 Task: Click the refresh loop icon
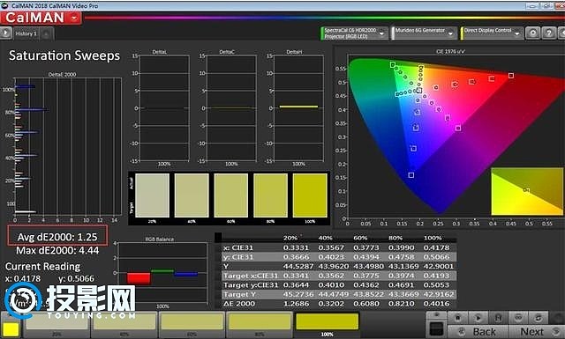539,318
